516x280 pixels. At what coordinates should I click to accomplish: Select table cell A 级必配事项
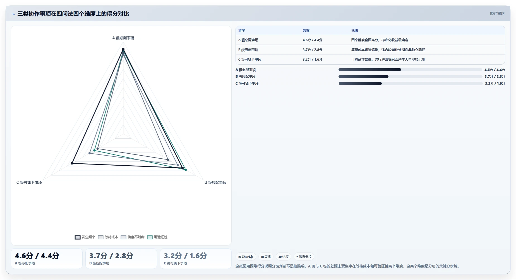pyautogui.click(x=248, y=40)
